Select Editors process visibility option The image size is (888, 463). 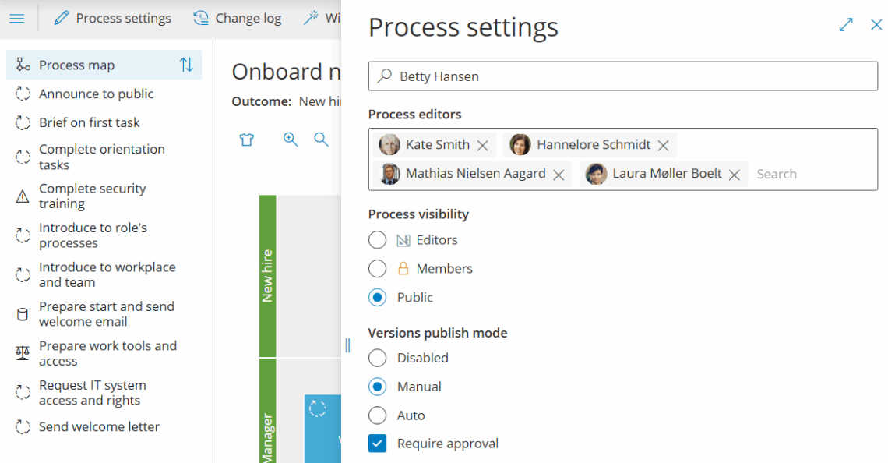(x=378, y=240)
